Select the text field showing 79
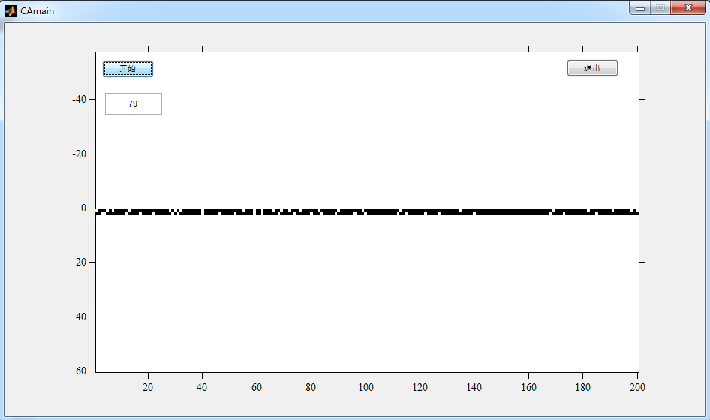The image size is (710, 420). [134, 103]
